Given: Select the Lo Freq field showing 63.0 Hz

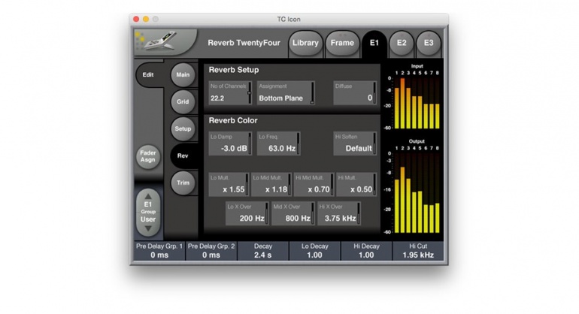Looking at the screenshot, I should [278, 143].
